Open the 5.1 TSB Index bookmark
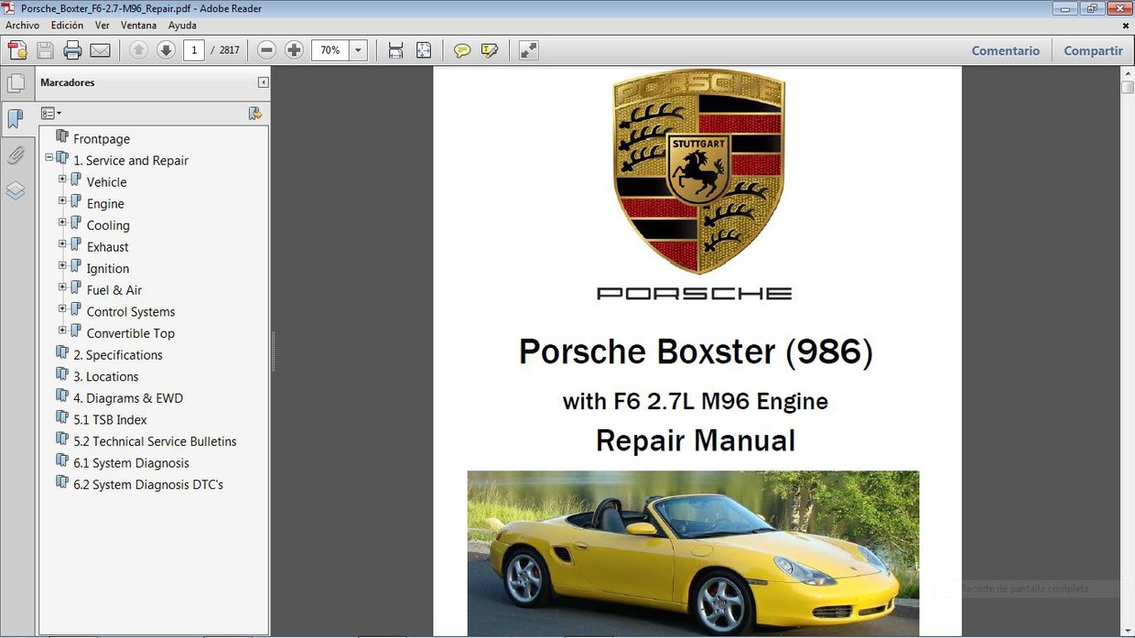This screenshot has width=1135, height=638. click(x=110, y=419)
